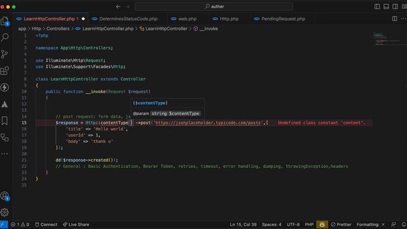Image resolution: width=407 pixels, height=229 pixels.
Task: Open the notifications bell
Action: (404, 225)
